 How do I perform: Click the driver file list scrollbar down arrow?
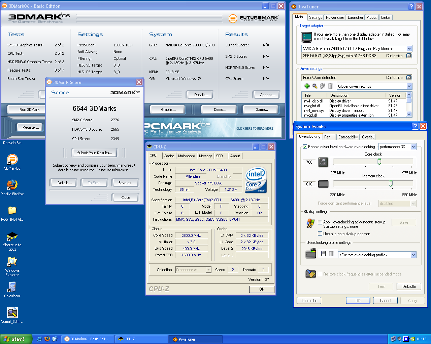409,114
